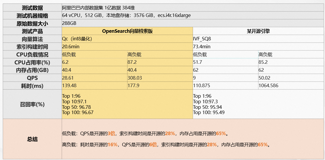Viewport: 325px width, 160px height.
Task: Select the QPS cell showing 9
Action: point(225,78)
